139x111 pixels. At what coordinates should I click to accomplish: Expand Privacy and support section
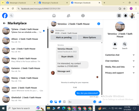click(x=120, y=73)
